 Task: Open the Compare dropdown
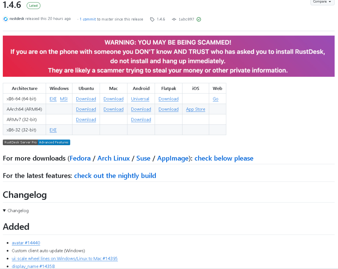tap(322, 2)
